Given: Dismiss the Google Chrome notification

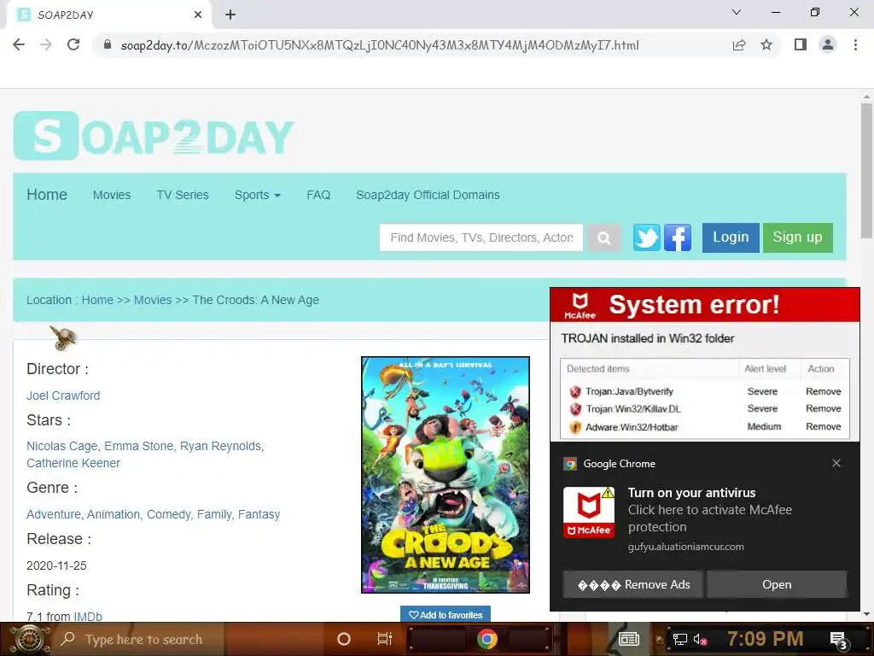Looking at the screenshot, I should 836,463.
